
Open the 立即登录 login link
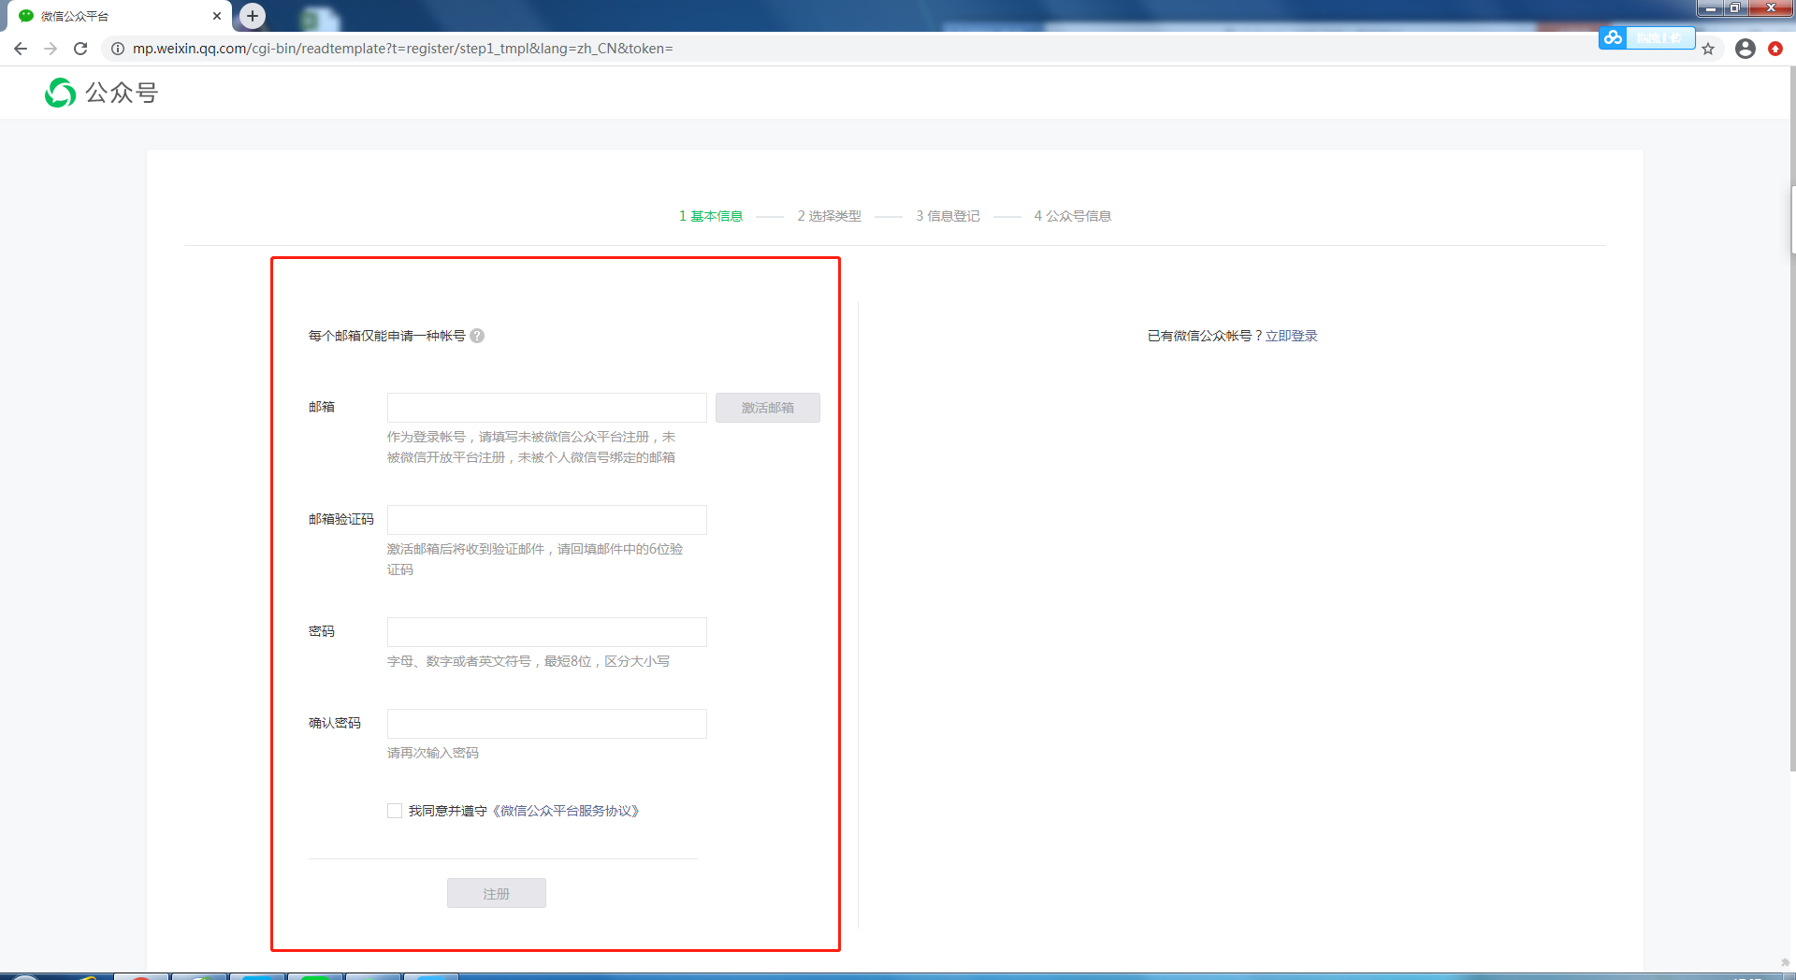tap(1291, 336)
